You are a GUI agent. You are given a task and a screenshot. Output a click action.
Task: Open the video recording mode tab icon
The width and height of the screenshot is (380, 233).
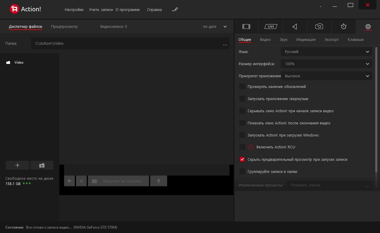[246, 27]
